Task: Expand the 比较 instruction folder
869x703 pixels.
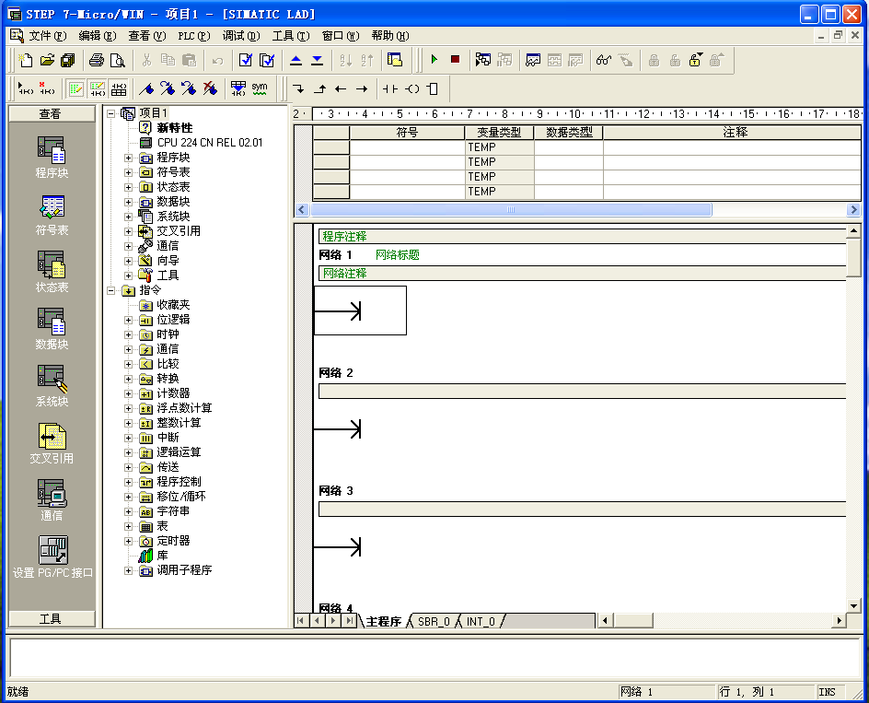Action: pos(128,364)
